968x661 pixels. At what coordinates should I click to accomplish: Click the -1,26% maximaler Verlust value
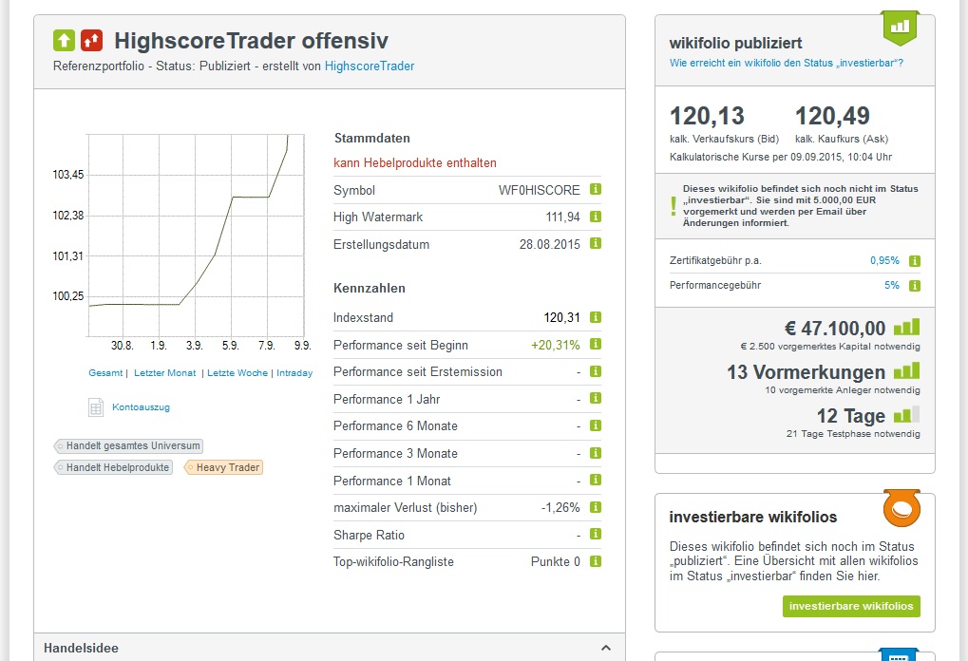point(560,507)
